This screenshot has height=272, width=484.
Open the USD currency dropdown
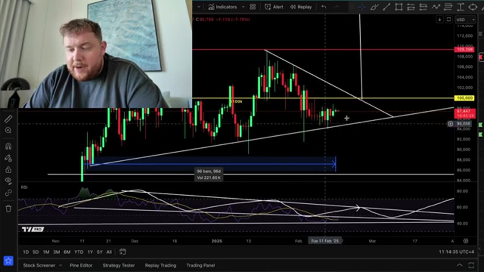[465, 19]
